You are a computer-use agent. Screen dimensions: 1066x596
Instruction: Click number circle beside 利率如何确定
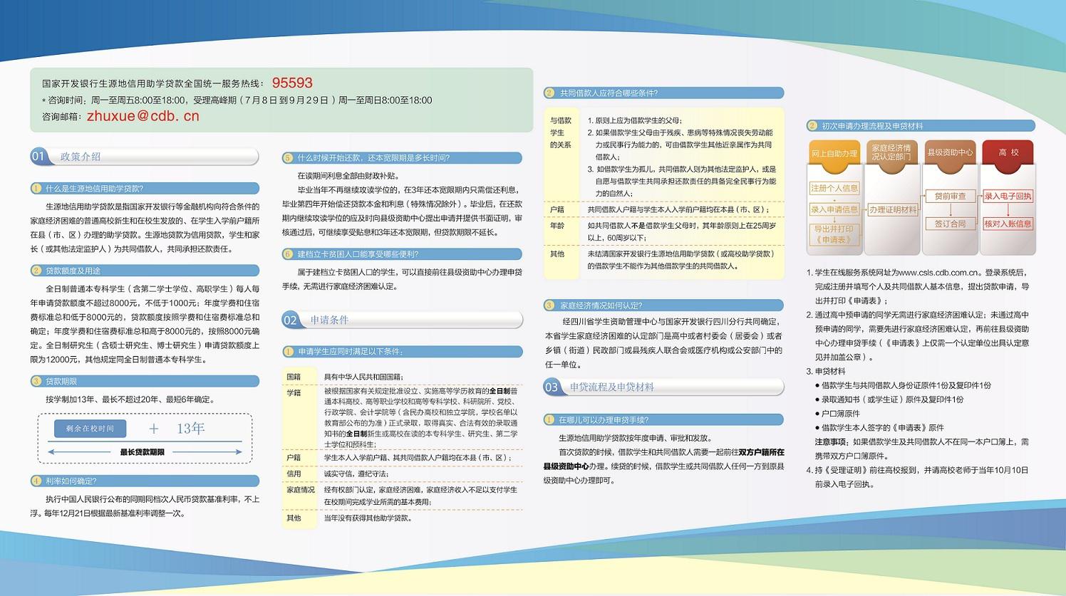(x=36, y=481)
